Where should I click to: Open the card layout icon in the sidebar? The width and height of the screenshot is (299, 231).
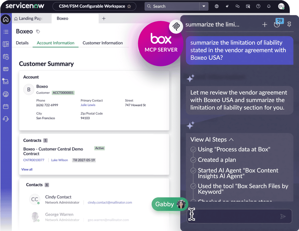coord(6,69)
